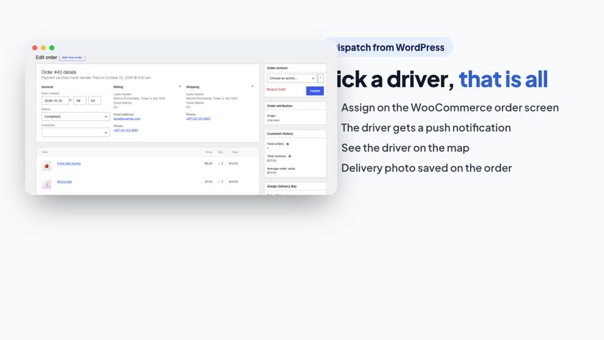This screenshot has width=604, height=340.
Task: Click the Price column header
Action: click(x=209, y=152)
